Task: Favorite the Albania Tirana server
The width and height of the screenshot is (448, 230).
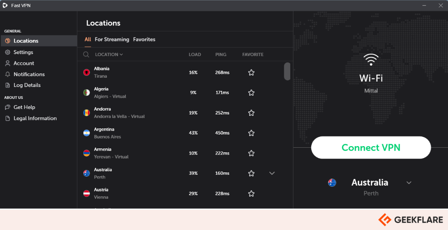Action: click(251, 72)
